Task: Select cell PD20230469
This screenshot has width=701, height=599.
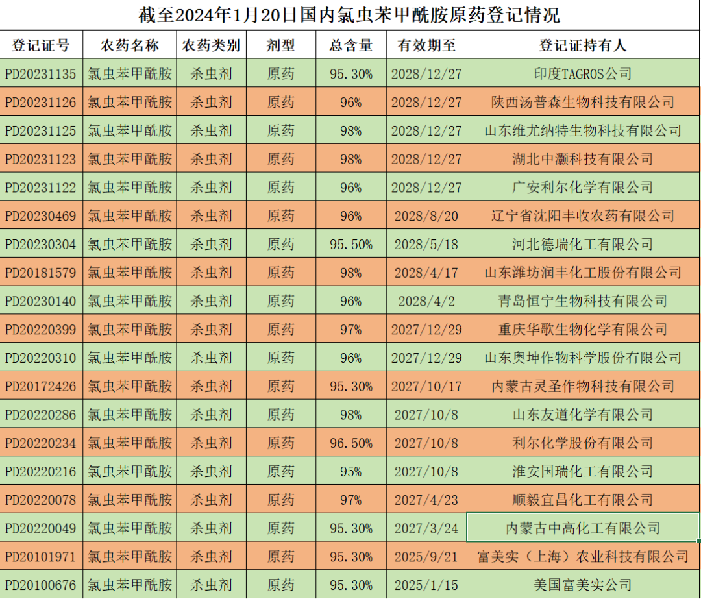Action: click(x=41, y=215)
